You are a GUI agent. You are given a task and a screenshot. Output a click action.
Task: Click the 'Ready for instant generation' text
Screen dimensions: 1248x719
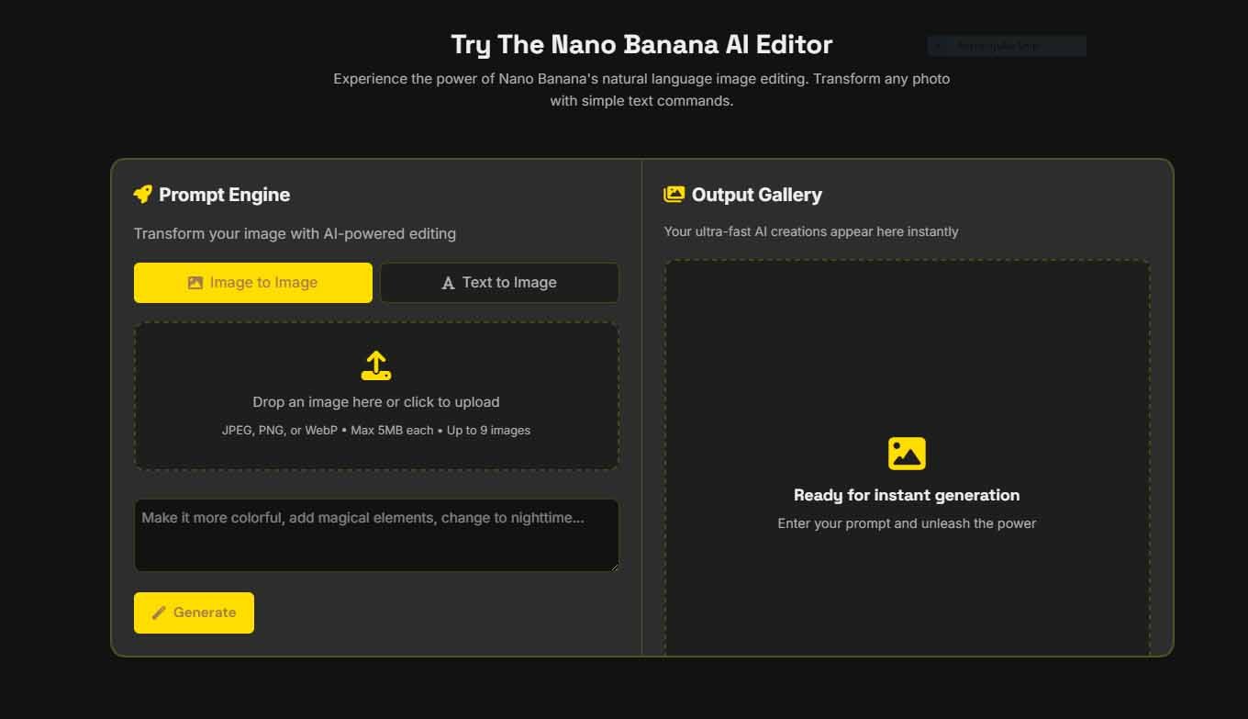pyautogui.click(x=907, y=495)
